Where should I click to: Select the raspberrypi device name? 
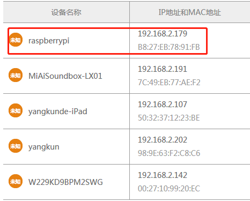pos(49,41)
